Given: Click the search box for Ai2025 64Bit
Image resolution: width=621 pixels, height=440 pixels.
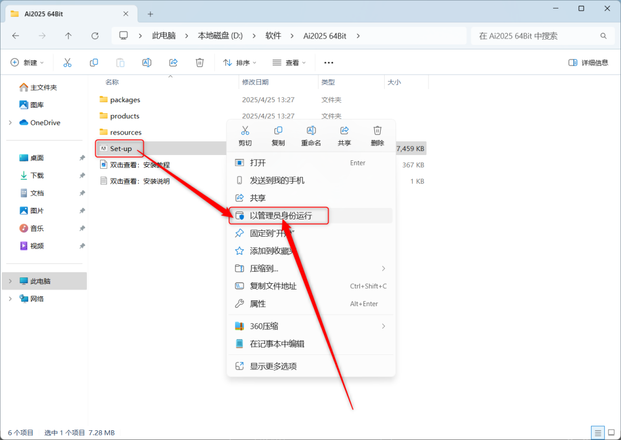Looking at the screenshot, I should tap(542, 36).
